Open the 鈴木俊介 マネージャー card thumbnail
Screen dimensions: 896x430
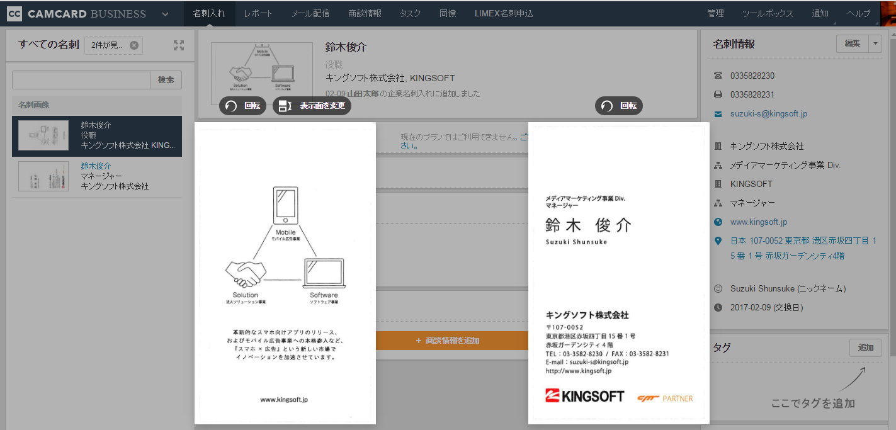43,176
